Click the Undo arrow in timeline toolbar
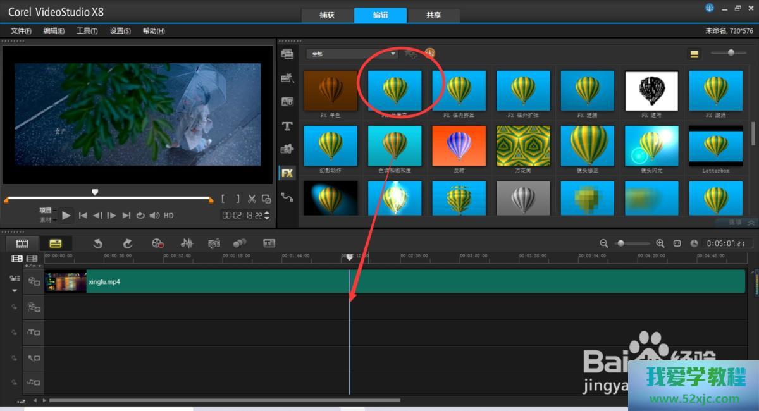The height and width of the screenshot is (411, 759). (x=97, y=243)
